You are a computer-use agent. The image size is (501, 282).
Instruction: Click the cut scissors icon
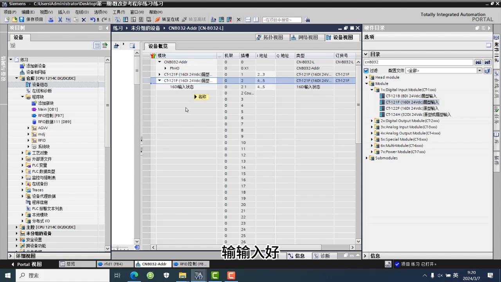click(60, 20)
